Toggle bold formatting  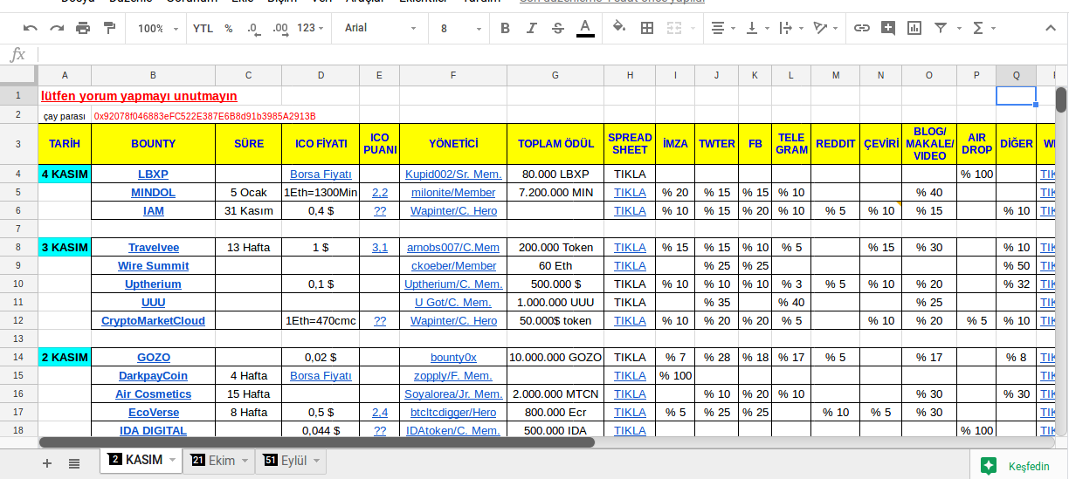click(505, 28)
